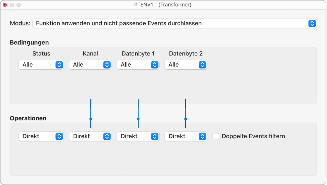The image size is (327, 185).
Task: Click the Transformer proxy icon in the title bar
Action: tap(136, 5)
